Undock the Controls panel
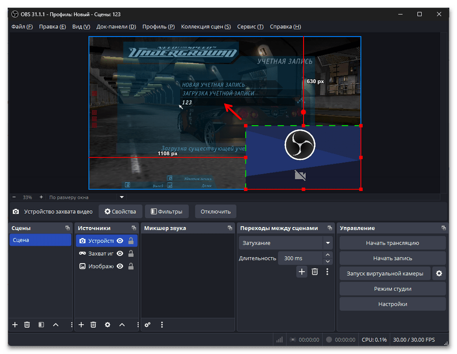The width and height of the screenshot is (457, 354). click(x=444, y=228)
